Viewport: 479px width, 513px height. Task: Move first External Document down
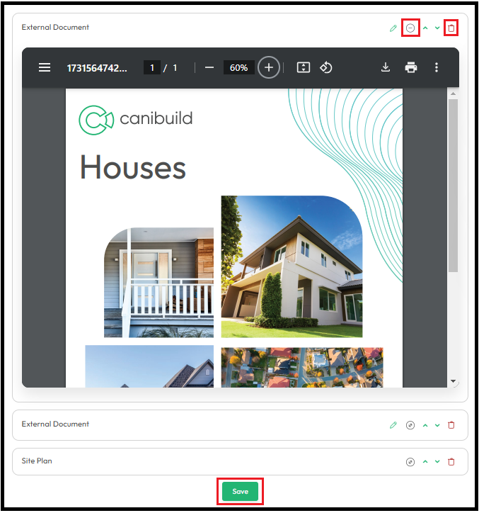click(437, 28)
